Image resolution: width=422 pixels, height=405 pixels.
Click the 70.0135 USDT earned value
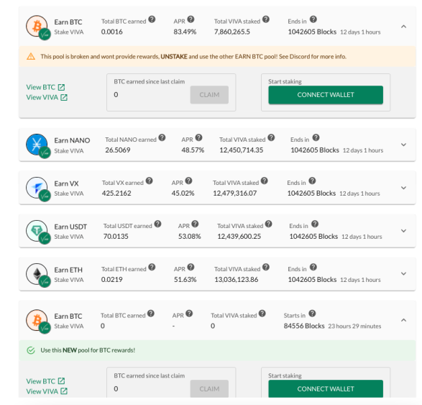point(116,236)
